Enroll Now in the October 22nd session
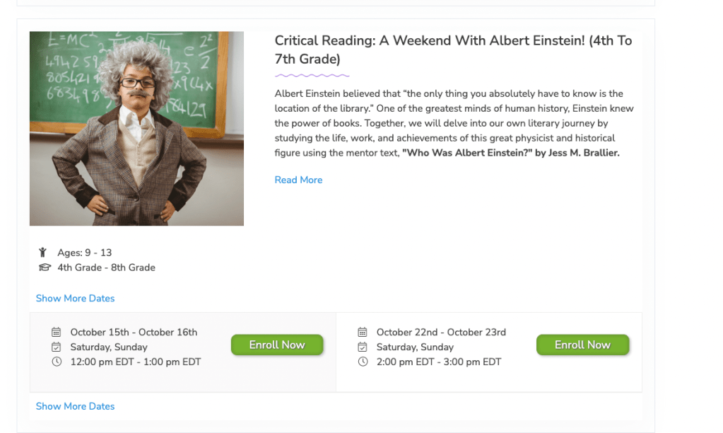Image resolution: width=723 pixels, height=433 pixels. point(582,345)
